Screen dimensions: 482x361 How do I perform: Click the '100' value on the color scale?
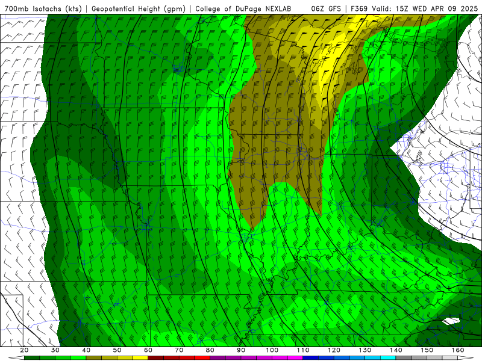(272, 350)
